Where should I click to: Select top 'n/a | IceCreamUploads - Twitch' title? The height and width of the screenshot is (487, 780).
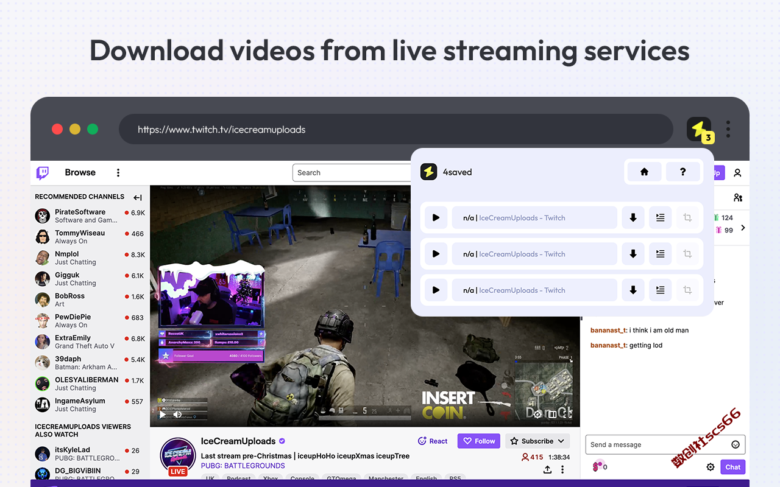[534, 217]
